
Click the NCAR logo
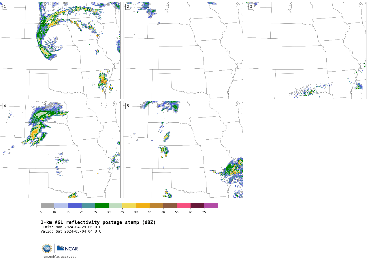pos(67,248)
